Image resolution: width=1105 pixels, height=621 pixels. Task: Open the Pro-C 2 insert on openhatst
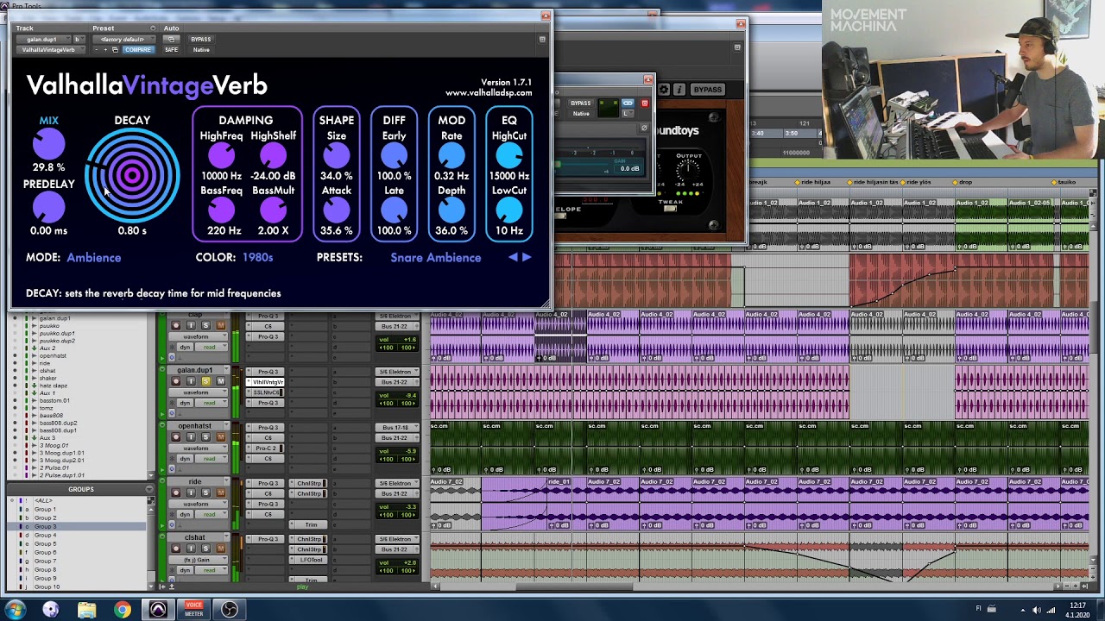[x=268, y=448]
